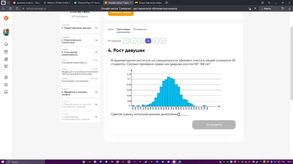Click the language indicator РУС in the tray
Screen dimensions: 293x164
[x=284, y=162]
